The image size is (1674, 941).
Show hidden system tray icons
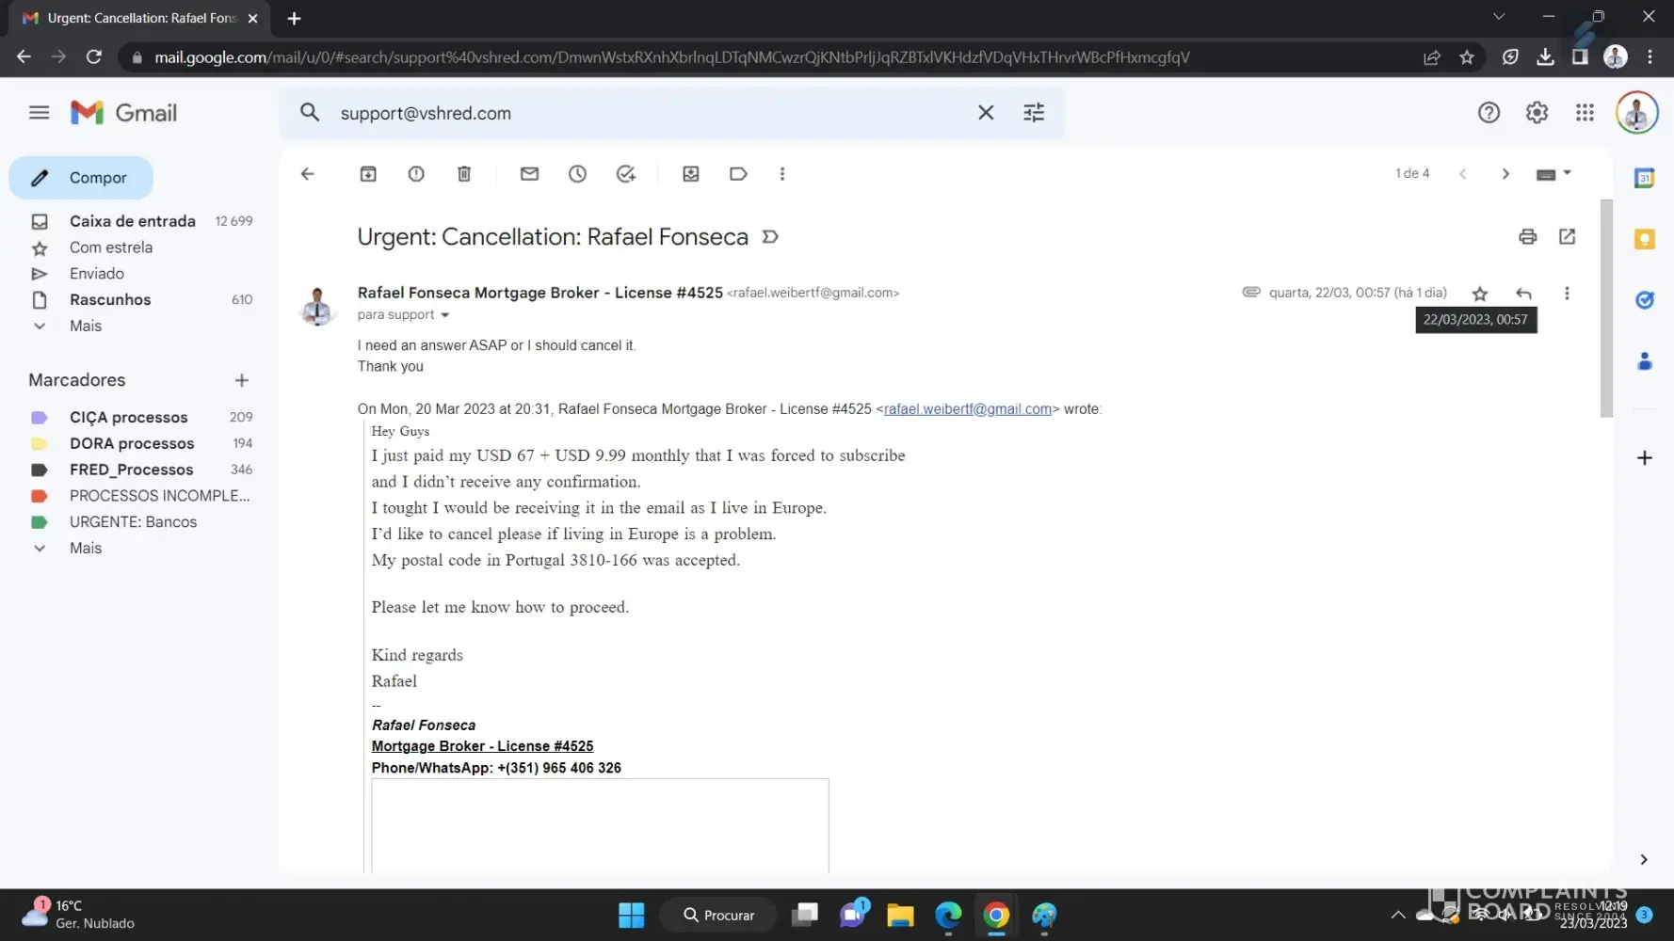pos(1398,915)
